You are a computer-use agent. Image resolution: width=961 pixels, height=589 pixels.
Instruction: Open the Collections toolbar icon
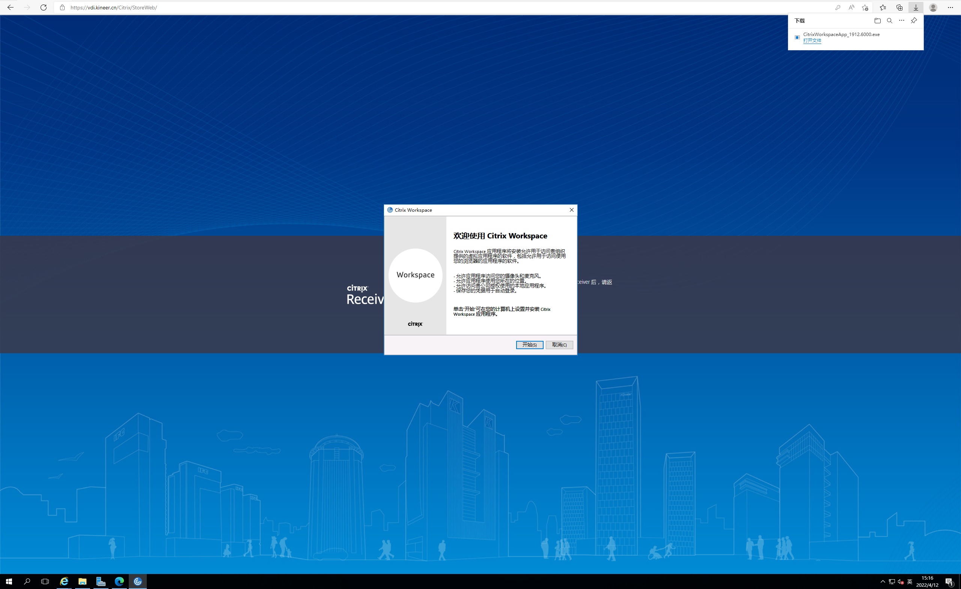(899, 8)
